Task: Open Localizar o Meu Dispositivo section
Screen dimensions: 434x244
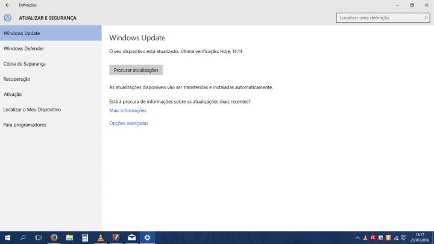Action: 51,110
